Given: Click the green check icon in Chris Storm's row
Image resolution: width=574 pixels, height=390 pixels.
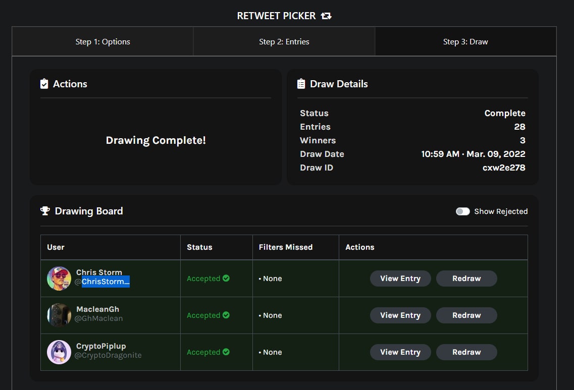Looking at the screenshot, I should (226, 278).
